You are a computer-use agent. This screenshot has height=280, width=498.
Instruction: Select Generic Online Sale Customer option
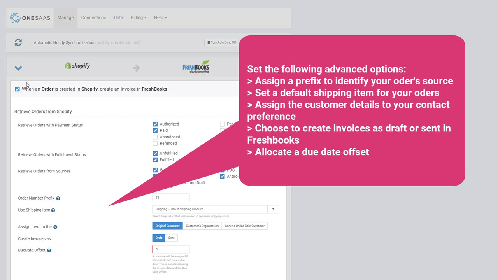(x=245, y=226)
